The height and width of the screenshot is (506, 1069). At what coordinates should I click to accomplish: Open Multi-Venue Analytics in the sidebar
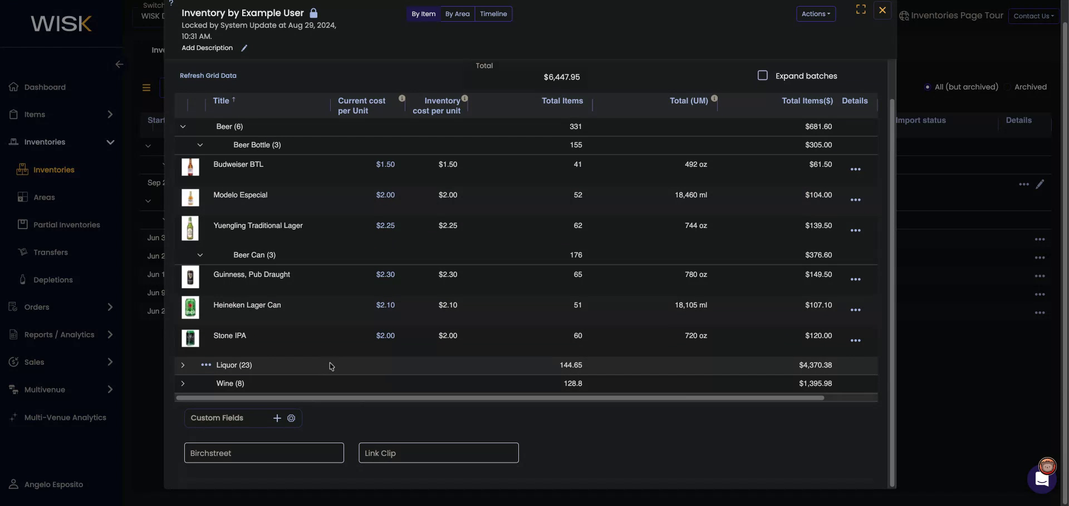pos(65,418)
